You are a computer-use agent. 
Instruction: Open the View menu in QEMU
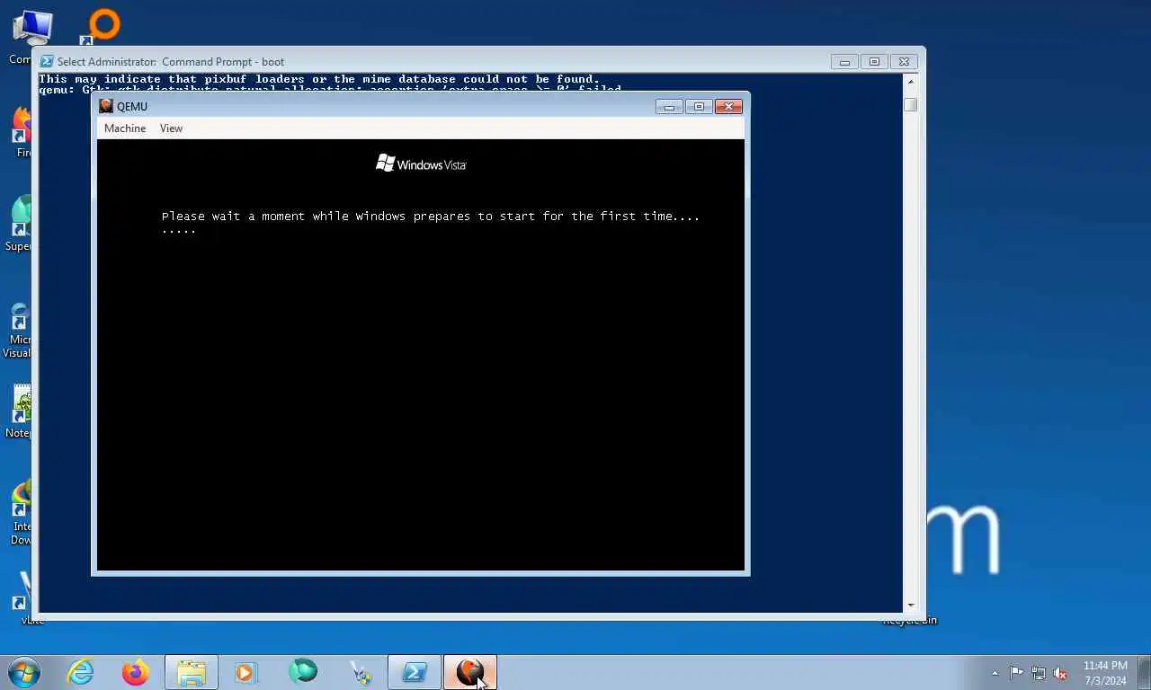coord(171,128)
